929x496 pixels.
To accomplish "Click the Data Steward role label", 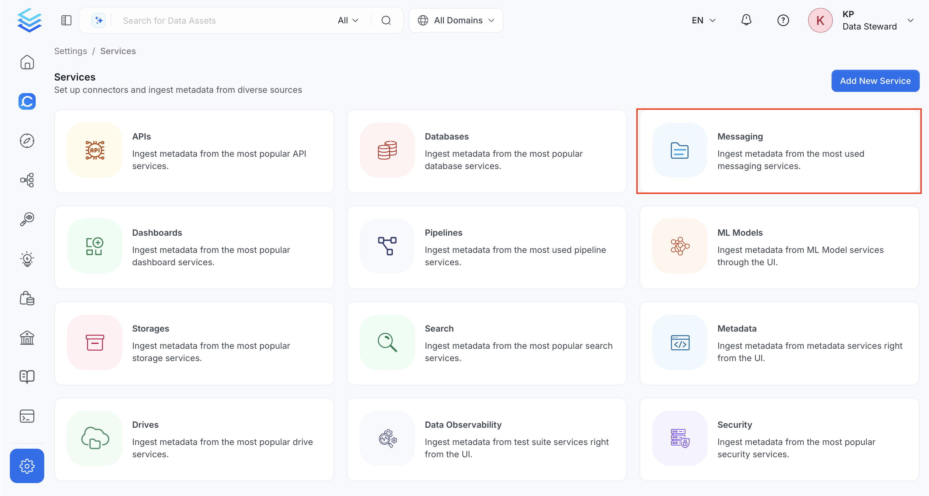I will click(x=869, y=27).
